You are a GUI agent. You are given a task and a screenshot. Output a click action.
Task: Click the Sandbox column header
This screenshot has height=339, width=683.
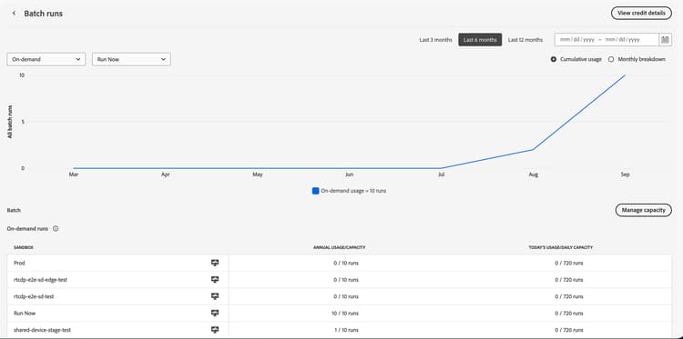pos(24,248)
